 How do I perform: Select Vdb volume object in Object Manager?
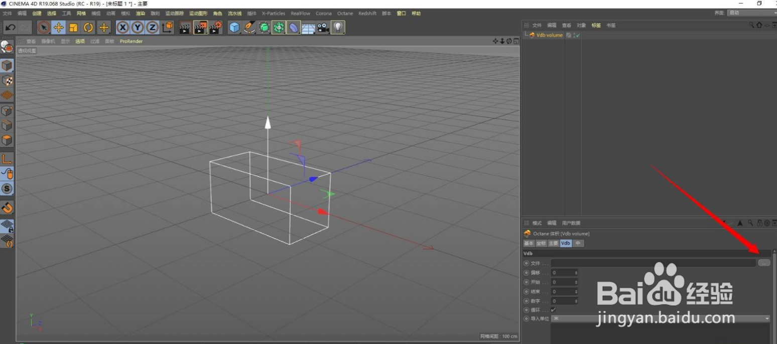[549, 36]
